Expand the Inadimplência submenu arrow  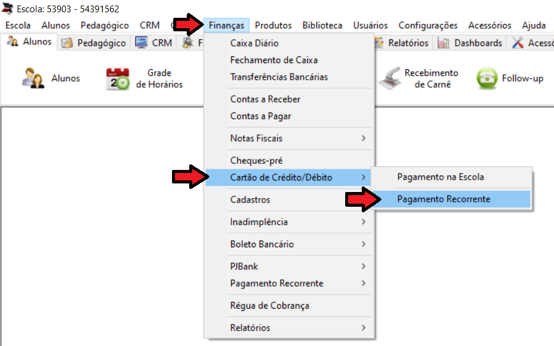click(364, 221)
